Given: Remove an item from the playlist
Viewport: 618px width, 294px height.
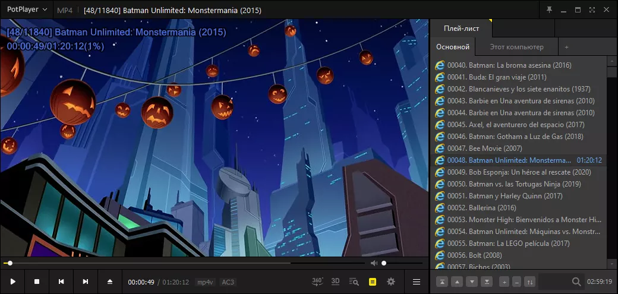Looking at the screenshot, I should click(x=517, y=282).
